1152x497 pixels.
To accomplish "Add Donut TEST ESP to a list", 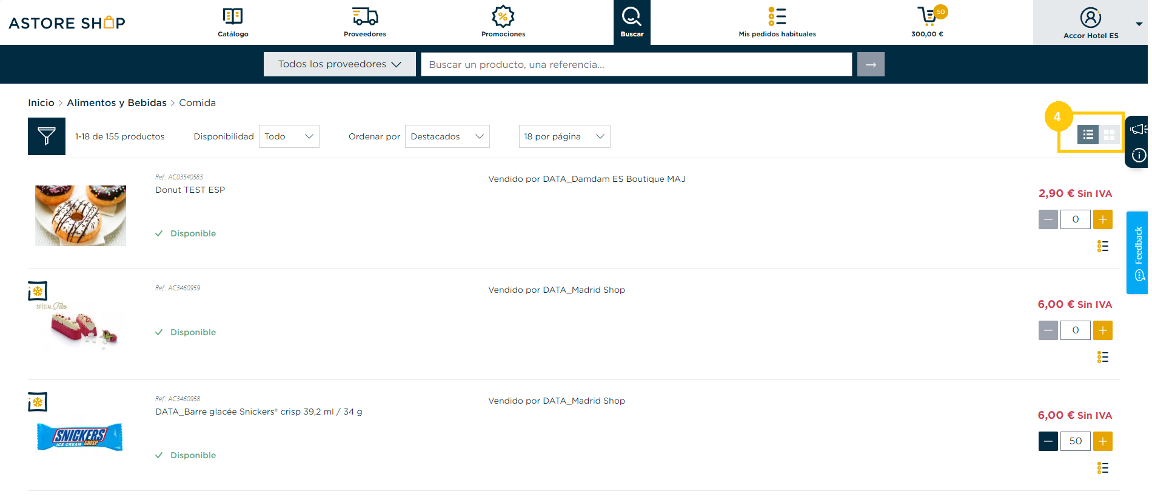I will tap(1103, 246).
